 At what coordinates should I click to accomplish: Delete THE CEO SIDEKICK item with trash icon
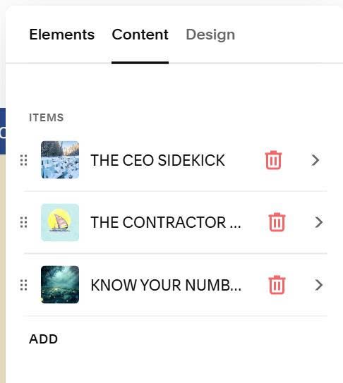pyautogui.click(x=273, y=160)
